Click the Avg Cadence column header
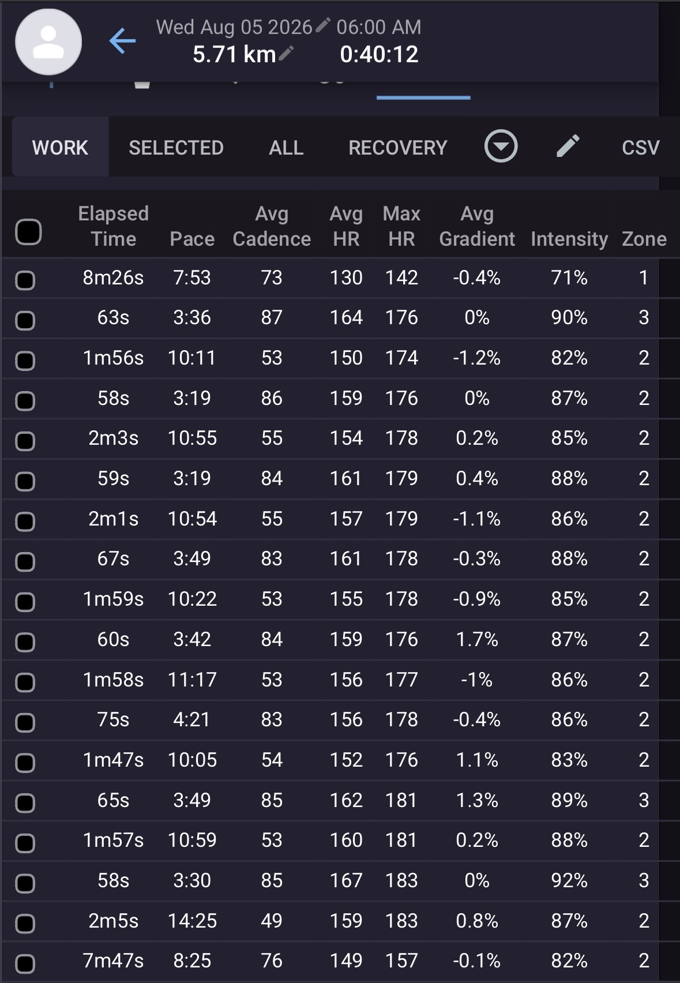 coord(272,226)
